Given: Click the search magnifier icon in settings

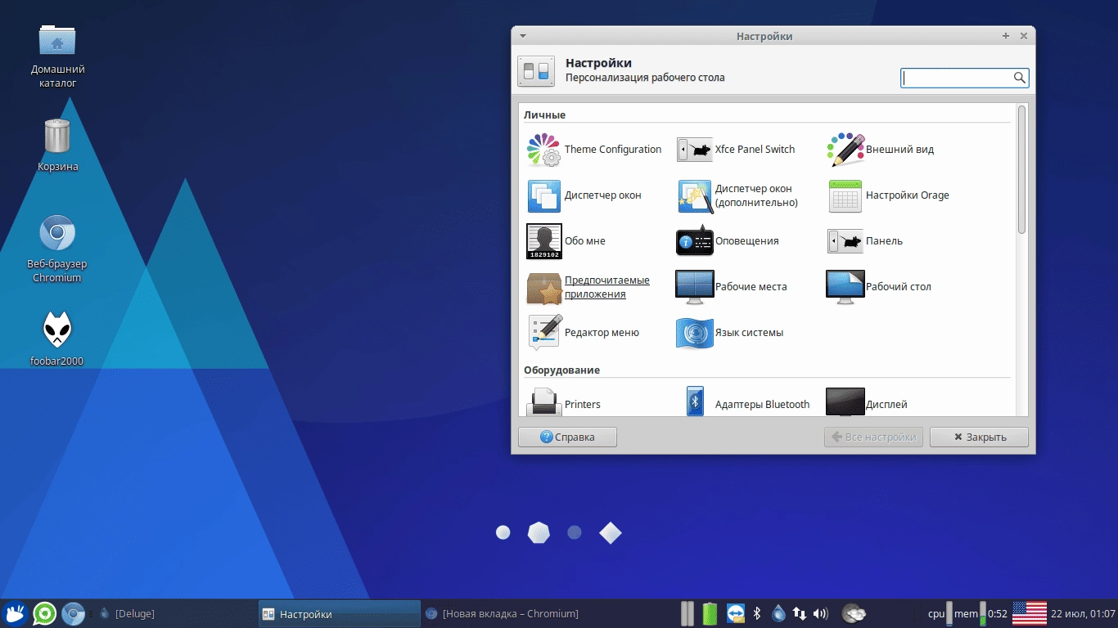Looking at the screenshot, I should 1019,78.
